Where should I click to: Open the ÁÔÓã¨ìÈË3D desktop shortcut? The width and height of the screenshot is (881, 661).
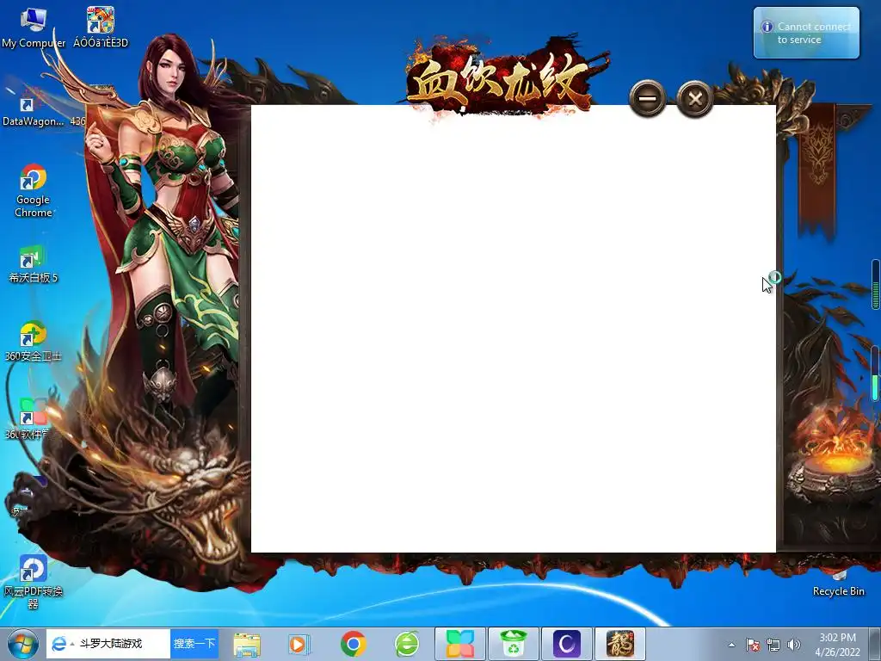[x=101, y=28]
